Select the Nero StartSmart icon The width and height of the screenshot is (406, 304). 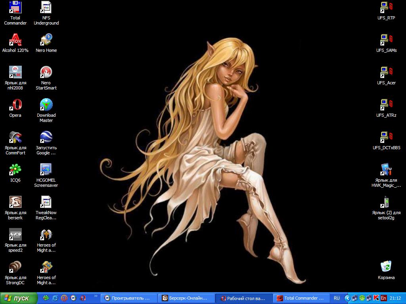pos(46,78)
